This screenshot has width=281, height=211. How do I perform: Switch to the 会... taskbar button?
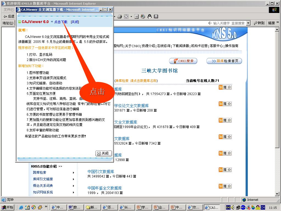(x=160, y=208)
